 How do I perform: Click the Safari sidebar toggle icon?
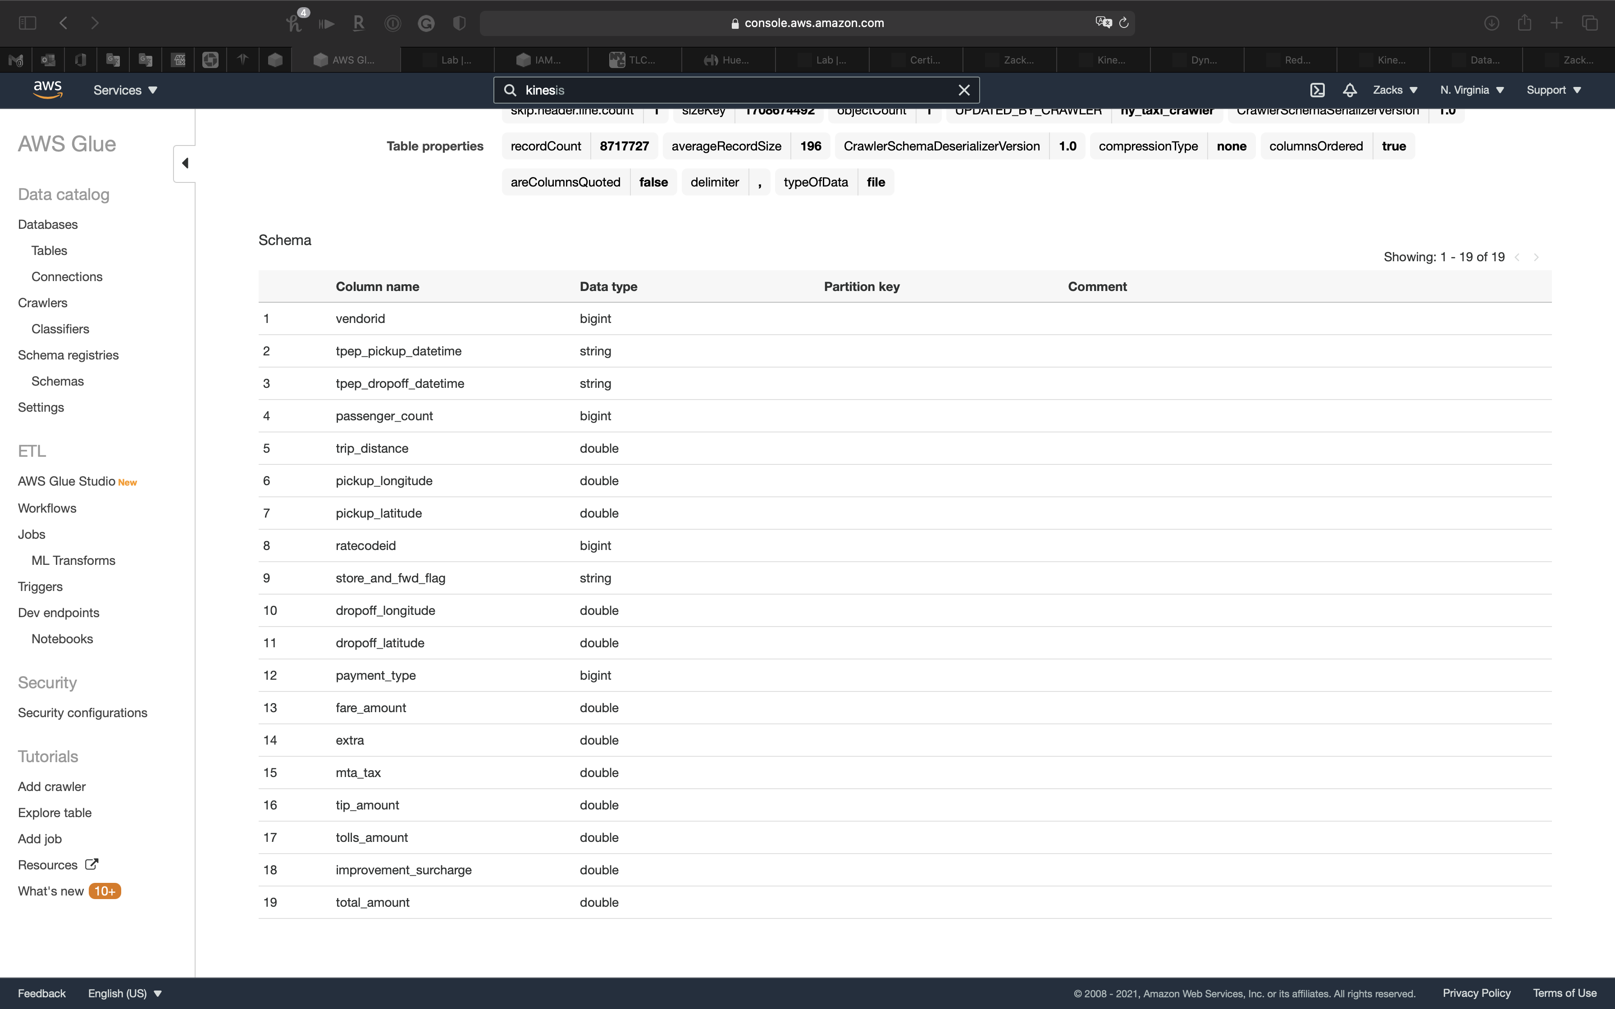tap(27, 23)
